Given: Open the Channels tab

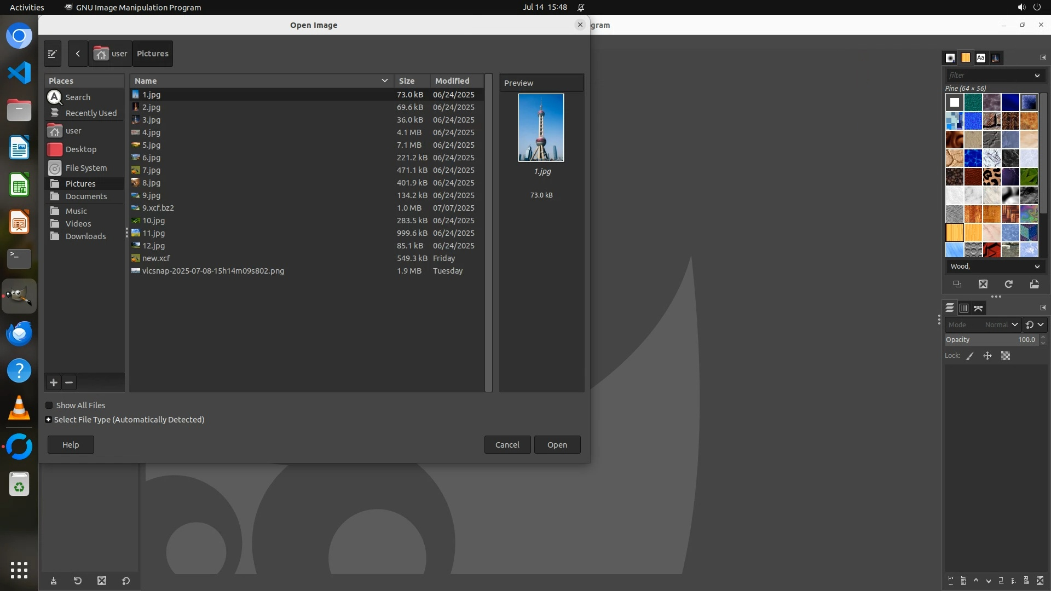Looking at the screenshot, I should pyautogui.click(x=964, y=308).
